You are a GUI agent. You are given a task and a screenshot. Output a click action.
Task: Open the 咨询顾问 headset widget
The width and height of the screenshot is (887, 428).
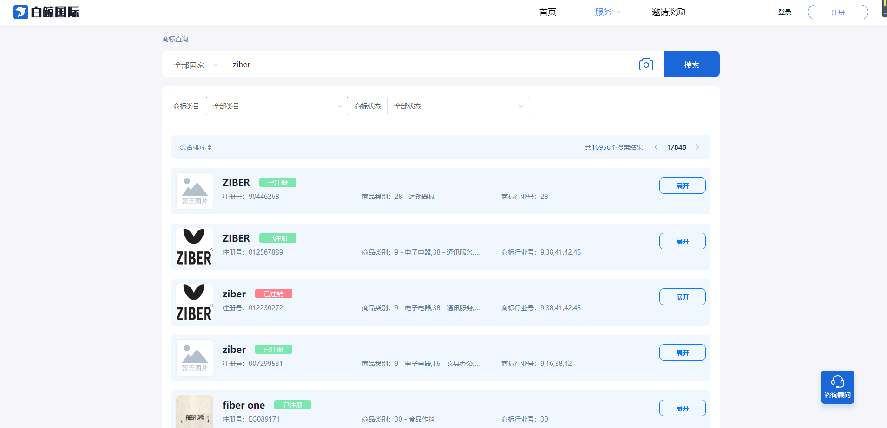837,387
